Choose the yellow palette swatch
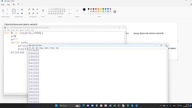Image resolution: width=192 pixels, height=108 pixels. tap(101, 9)
